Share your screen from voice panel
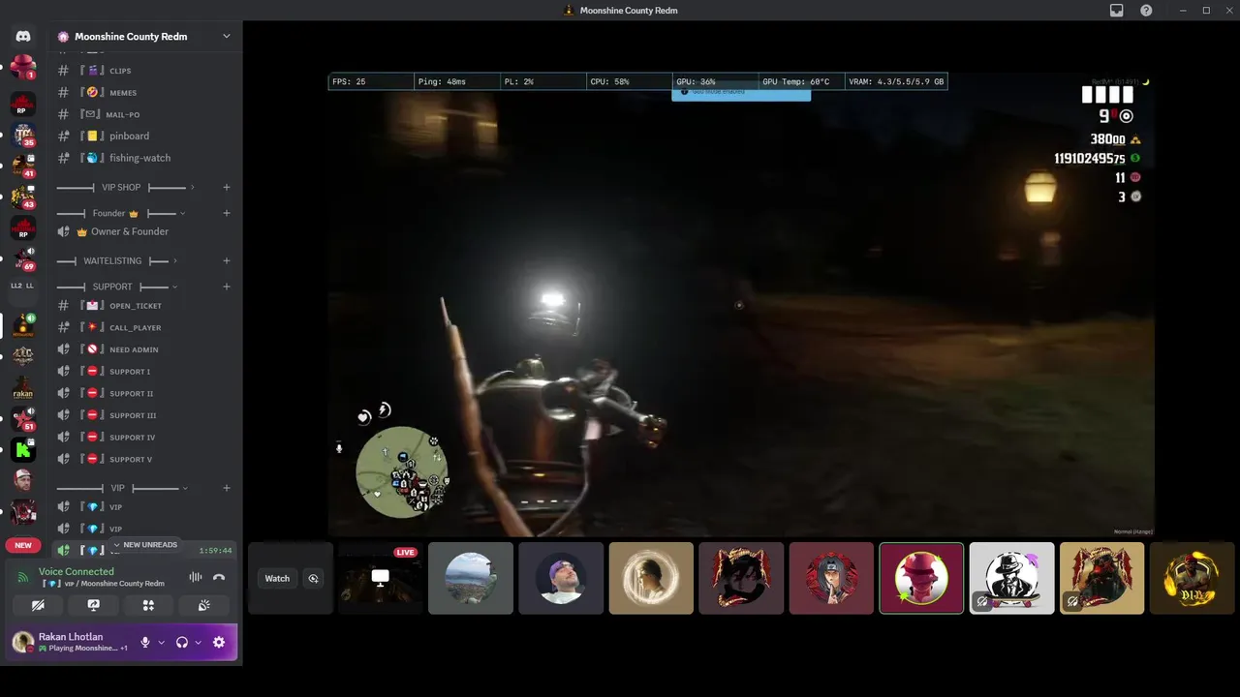Image resolution: width=1240 pixels, height=697 pixels. tap(93, 605)
